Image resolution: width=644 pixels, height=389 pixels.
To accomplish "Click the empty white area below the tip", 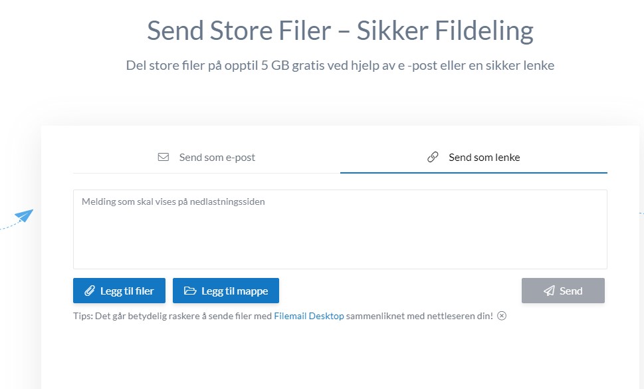I will click(x=340, y=356).
